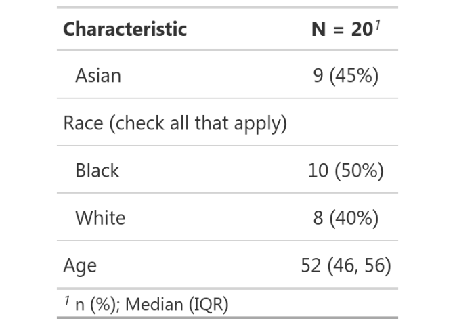Click the footnote marker 1 before n (%)

(67, 301)
